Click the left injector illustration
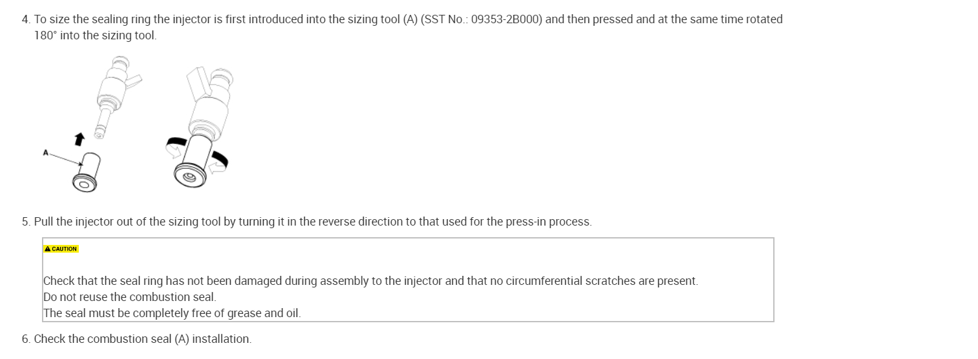This screenshot has width=978, height=359. [114, 90]
